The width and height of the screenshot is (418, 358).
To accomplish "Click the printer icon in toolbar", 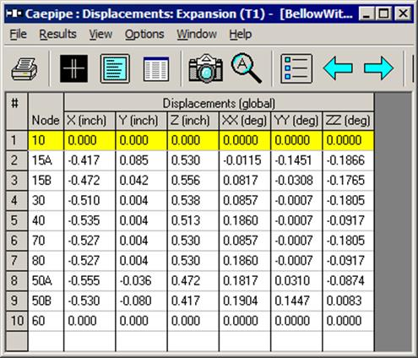I will click(x=24, y=68).
